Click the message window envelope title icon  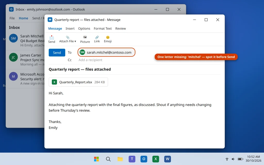50,20
